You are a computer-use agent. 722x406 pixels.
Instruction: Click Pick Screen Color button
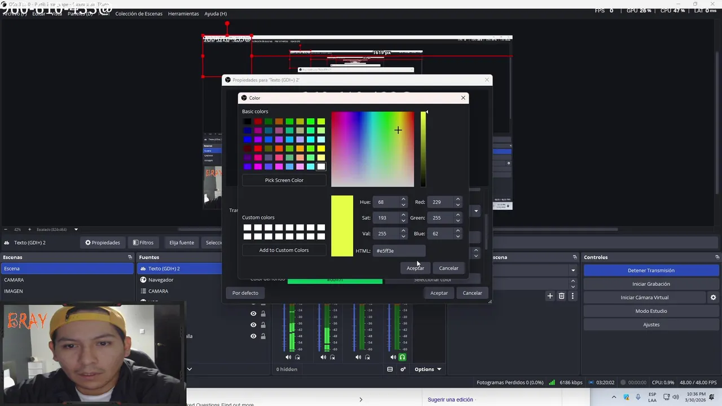click(284, 180)
